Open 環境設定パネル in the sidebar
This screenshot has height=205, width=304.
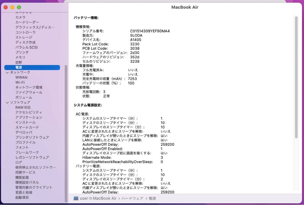pos(27,182)
